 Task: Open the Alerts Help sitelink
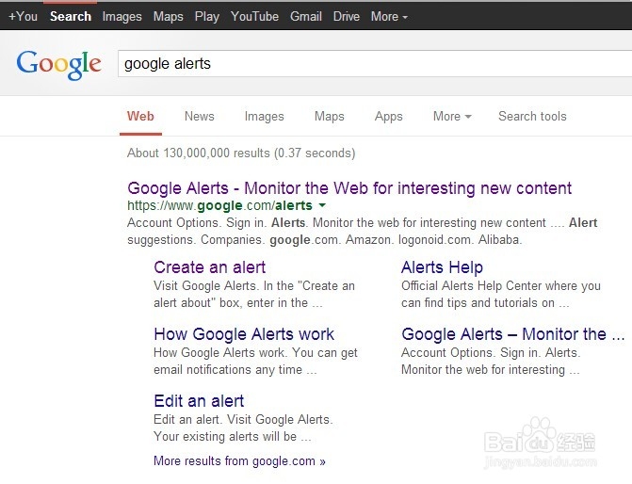point(442,267)
